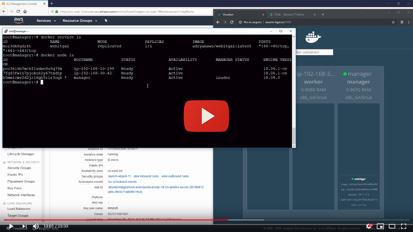Click the small play button in the video controls
Screen dimensions: 413x232
(11, 226)
